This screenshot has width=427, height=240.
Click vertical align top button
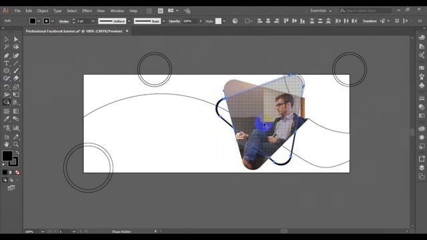click(286, 21)
